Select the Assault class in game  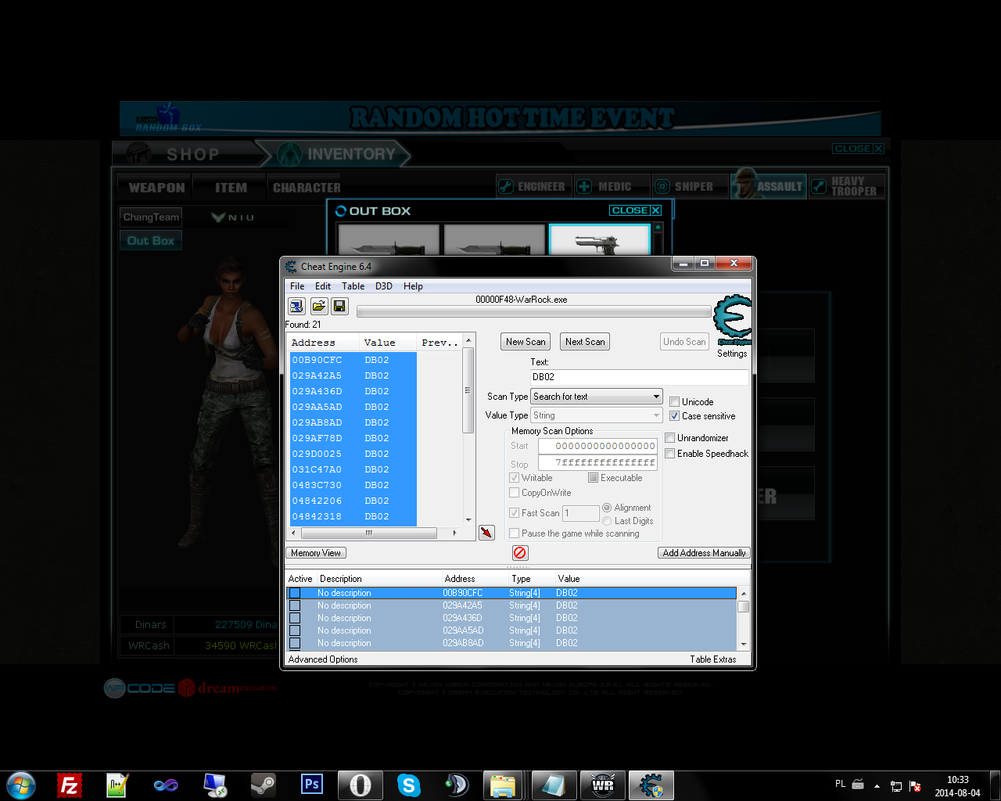click(x=769, y=186)
